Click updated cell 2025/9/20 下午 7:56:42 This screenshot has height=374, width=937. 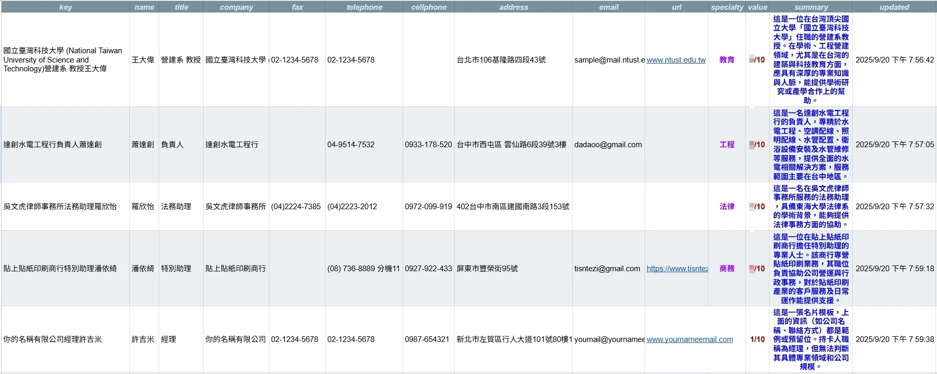pyautogui.click(x=894, y=60)
